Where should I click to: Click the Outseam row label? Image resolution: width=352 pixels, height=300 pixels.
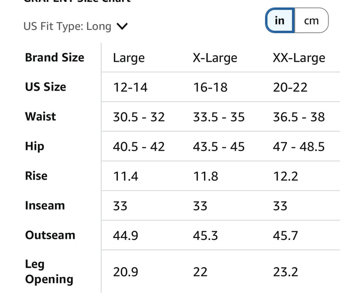pos(50,235)
